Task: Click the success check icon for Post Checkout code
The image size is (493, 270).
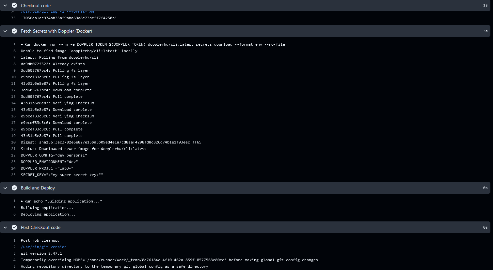Action: (x=14, y=227)
